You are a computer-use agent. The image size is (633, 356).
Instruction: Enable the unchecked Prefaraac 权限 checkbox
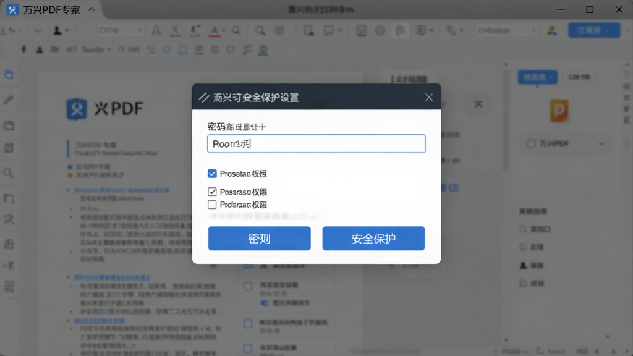coord(212,205)
